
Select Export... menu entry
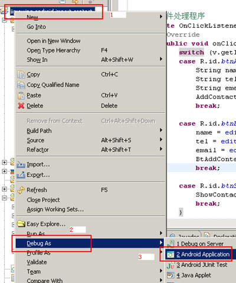pos(90,175)
